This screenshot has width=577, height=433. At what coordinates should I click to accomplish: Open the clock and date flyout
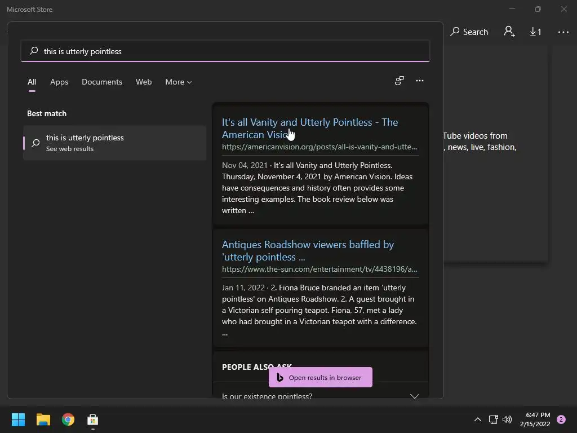[535, 419]
